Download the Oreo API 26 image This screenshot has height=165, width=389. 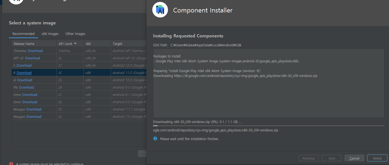[x=30, y=102]
